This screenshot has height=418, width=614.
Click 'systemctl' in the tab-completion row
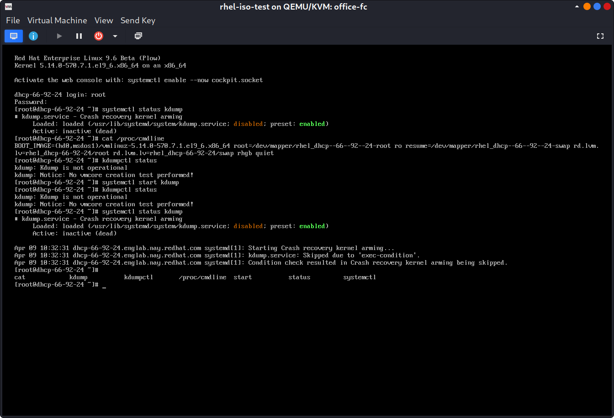coord(360,277)
